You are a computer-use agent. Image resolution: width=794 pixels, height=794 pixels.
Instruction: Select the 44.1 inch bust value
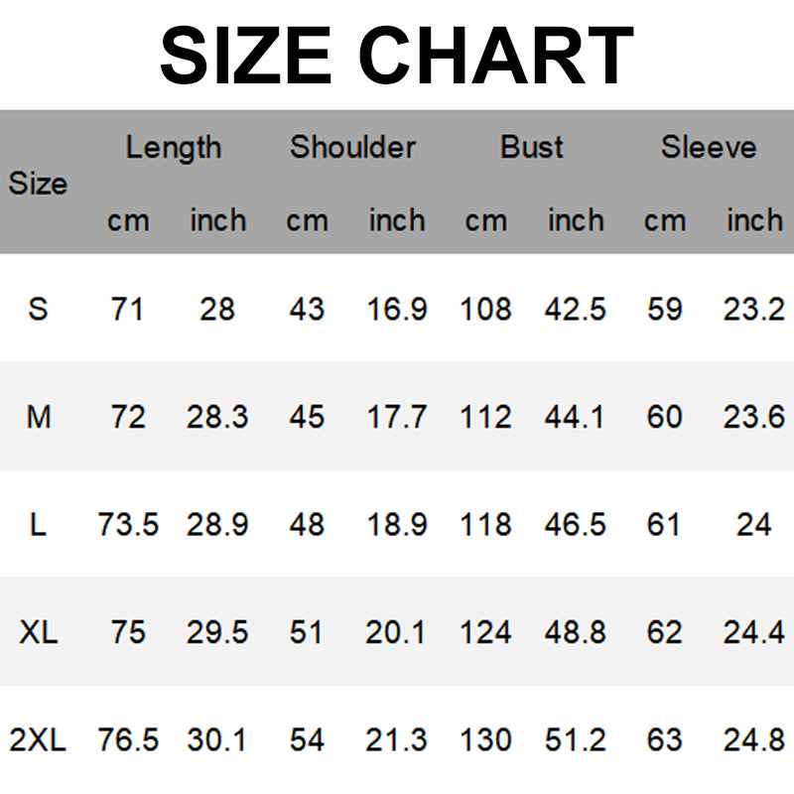click(575, 417)
